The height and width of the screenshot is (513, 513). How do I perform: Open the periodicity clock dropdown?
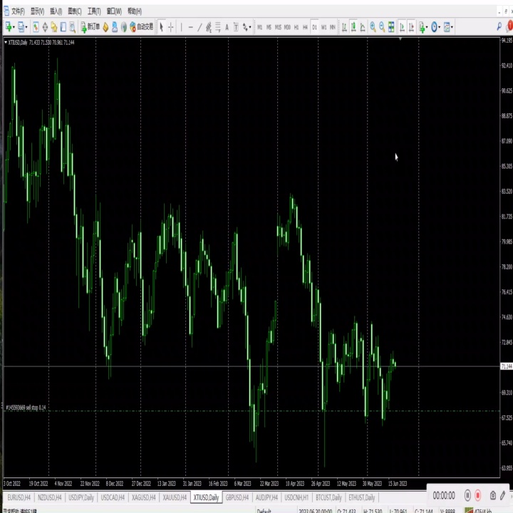click(436, 27)
